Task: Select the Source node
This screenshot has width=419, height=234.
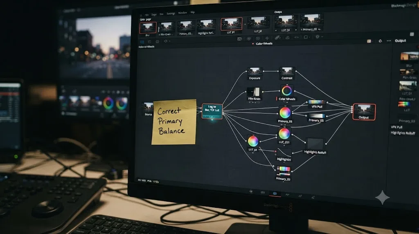Action: pyautogui.click(x=148, y=109)
